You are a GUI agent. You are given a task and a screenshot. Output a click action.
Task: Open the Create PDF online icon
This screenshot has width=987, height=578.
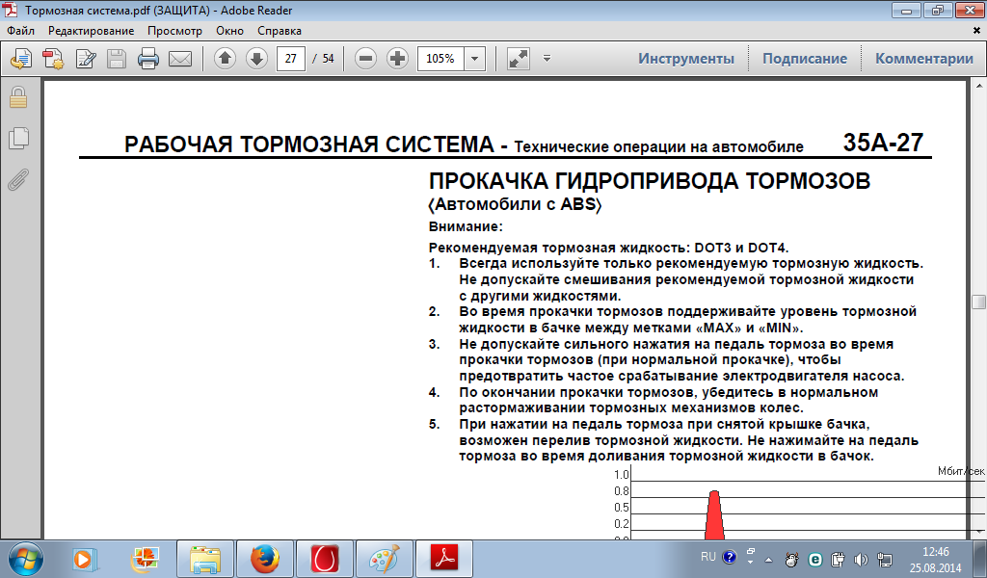coord(53,59)
